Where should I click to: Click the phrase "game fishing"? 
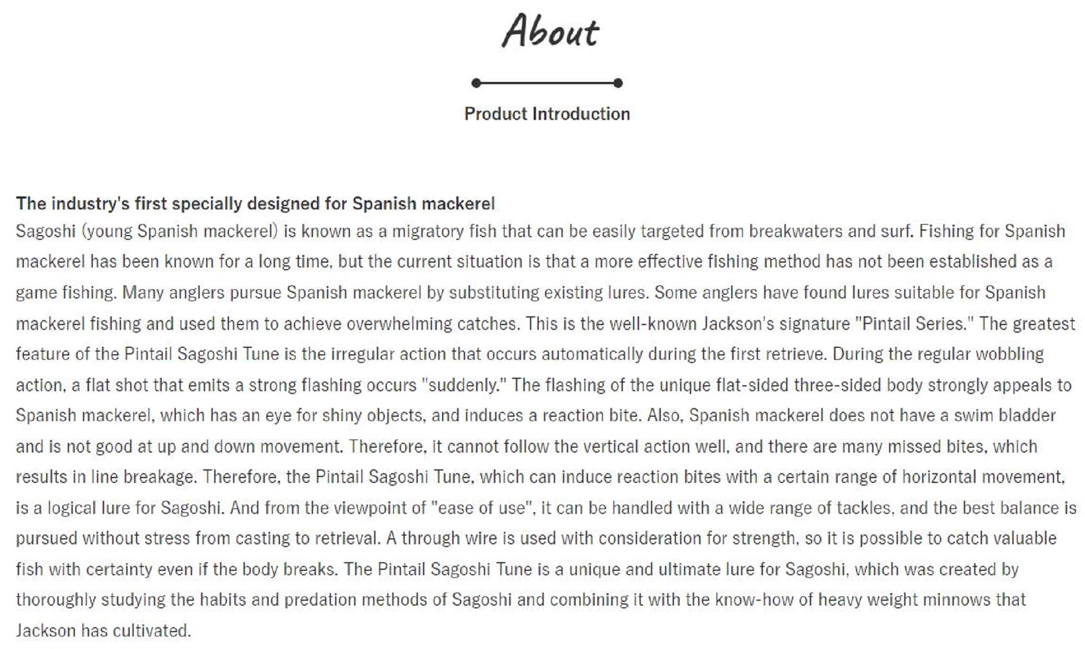(65, 292)
